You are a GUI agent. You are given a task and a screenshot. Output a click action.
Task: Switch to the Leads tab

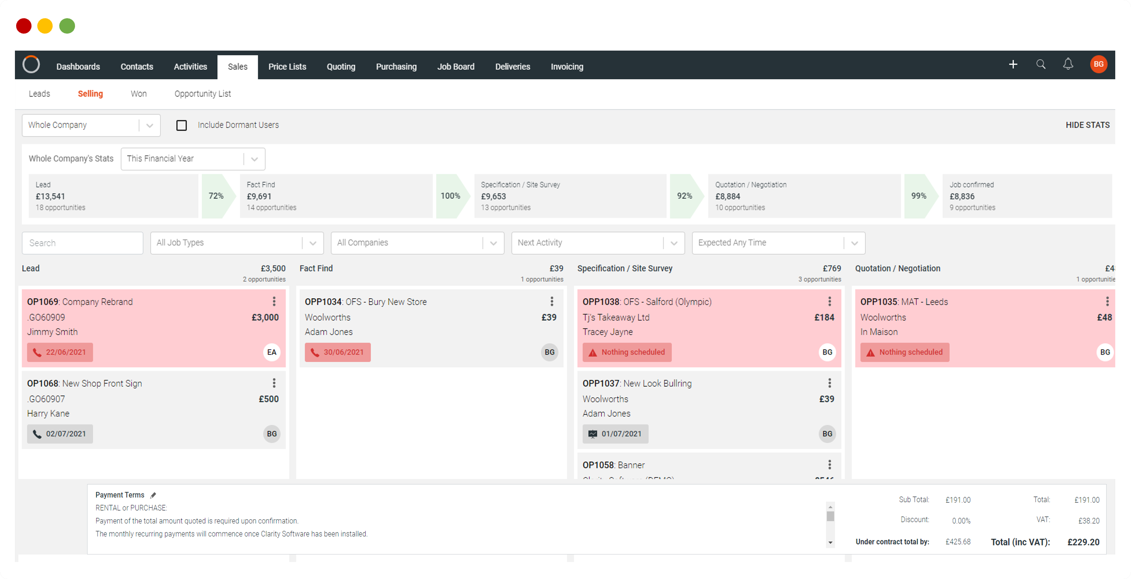pos(39,94)
